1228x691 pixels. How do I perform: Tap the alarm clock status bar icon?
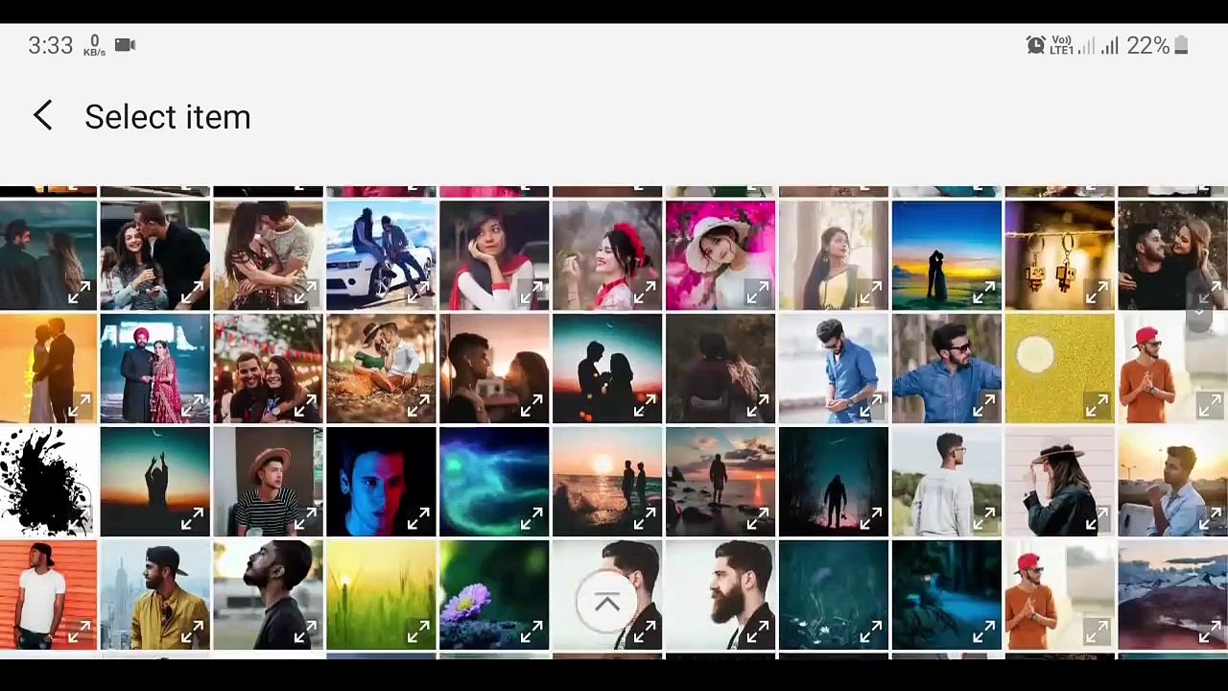pyautogui.click(x=1035, y=45)
